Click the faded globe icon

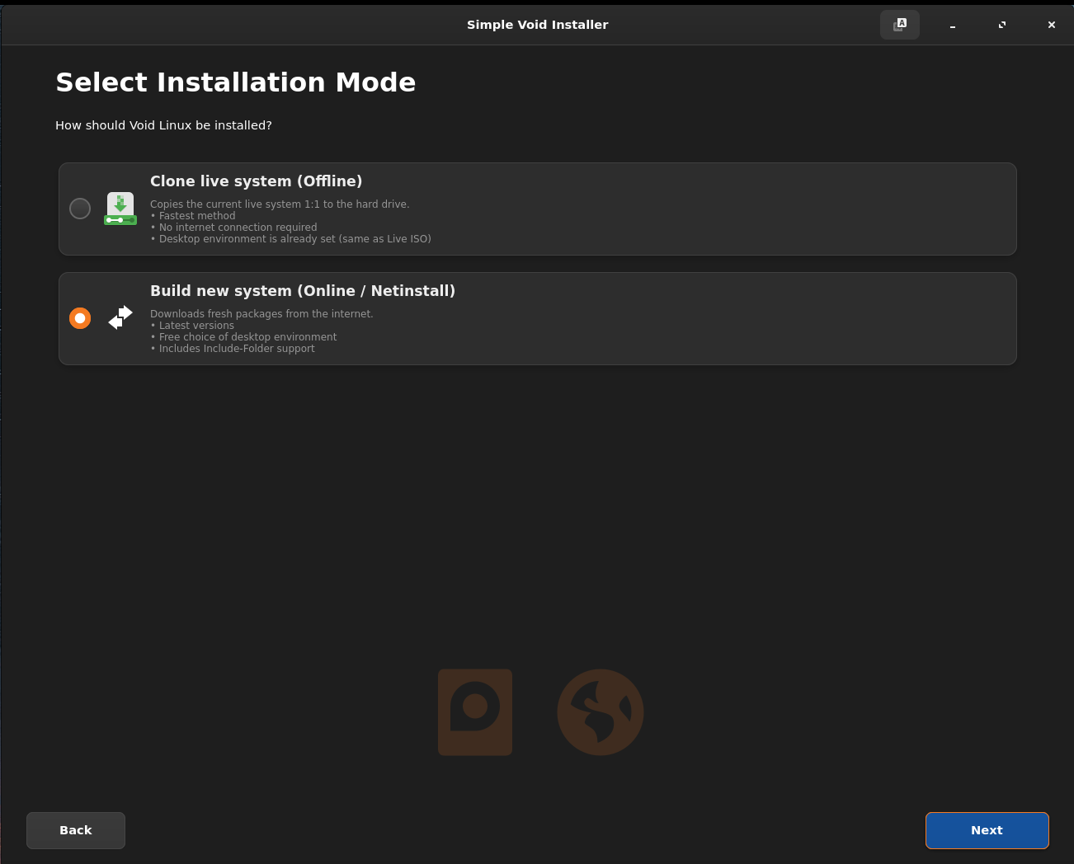601,712
